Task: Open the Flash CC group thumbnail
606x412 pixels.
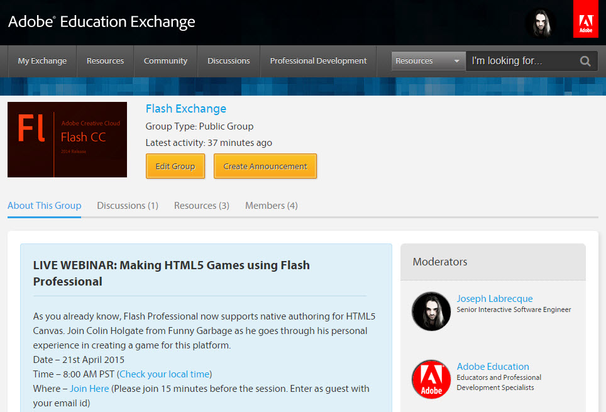Action: [67, 140]
